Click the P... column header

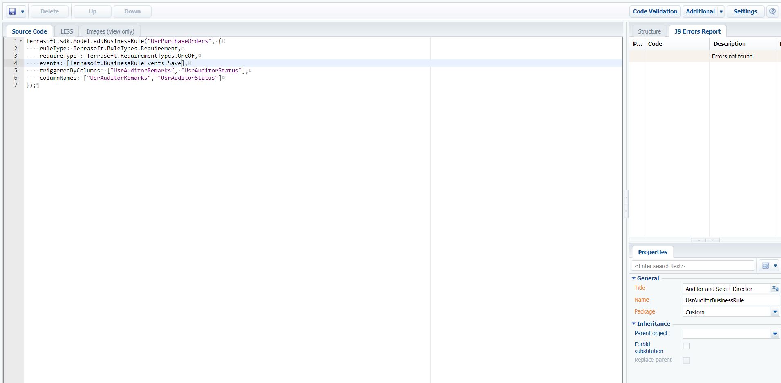[637, 44]
